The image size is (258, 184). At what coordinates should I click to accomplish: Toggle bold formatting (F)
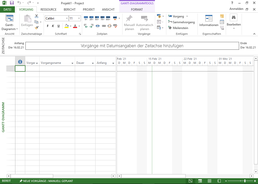point(48,26)
